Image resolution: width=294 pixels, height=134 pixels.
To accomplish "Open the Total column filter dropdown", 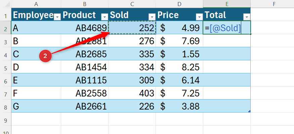I will (247, 17).
